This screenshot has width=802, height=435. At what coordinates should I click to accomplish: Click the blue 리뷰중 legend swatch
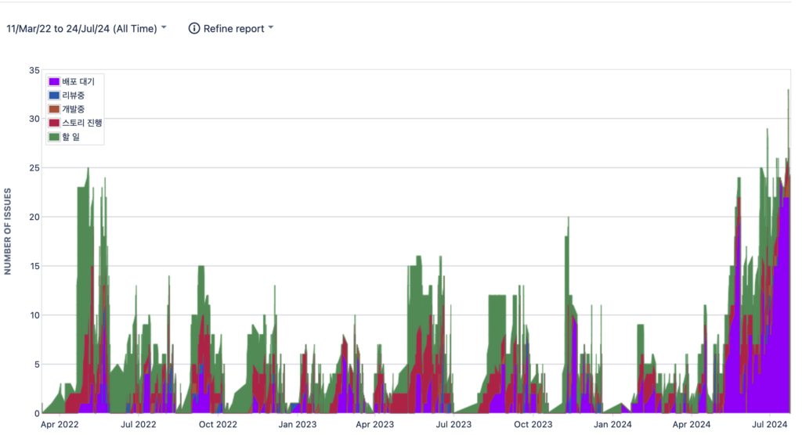click(54, 95)
